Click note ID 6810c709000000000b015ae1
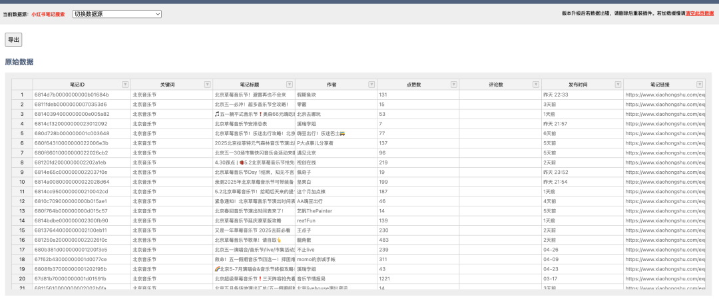 point(82,201)
